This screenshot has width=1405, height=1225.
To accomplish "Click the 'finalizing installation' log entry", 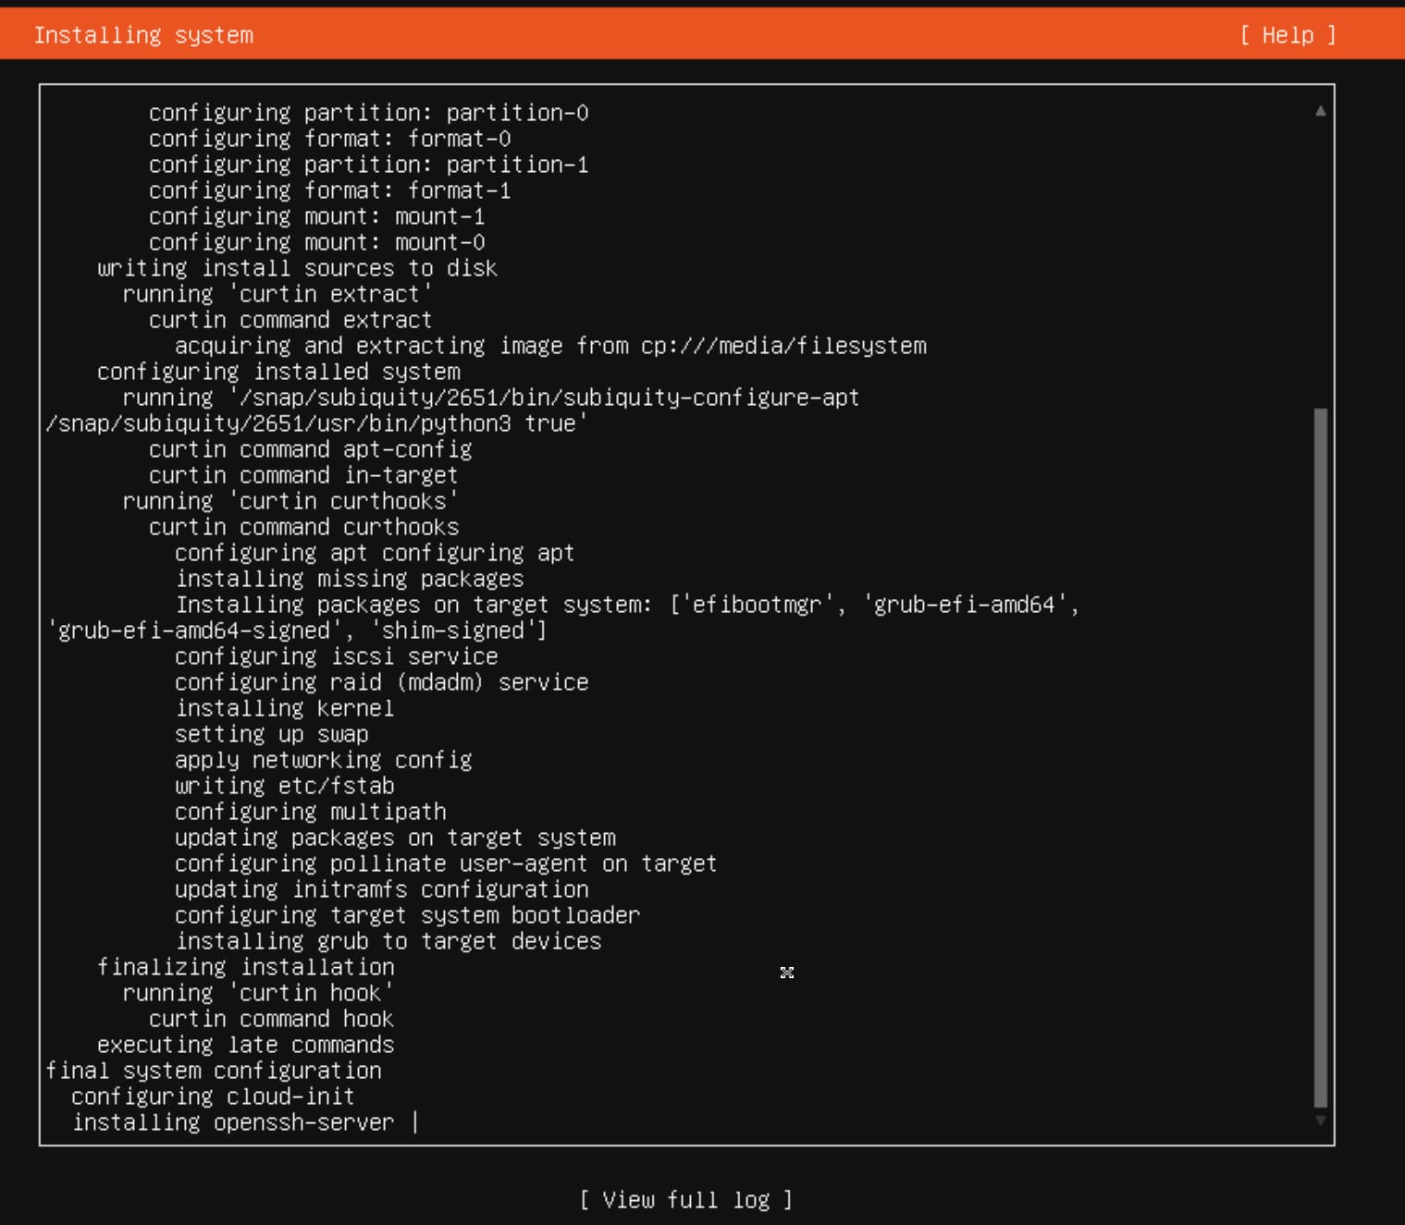I will 245,967.
